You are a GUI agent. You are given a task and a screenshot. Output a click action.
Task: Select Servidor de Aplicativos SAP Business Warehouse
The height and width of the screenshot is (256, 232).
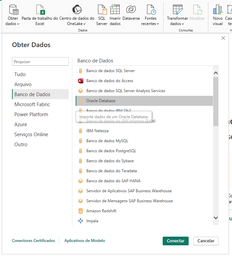pos(144,191)
